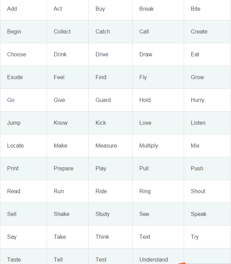This screenshot has height=264, width=231.
Task: Click the word Measure
Action: tap(106, 145)
